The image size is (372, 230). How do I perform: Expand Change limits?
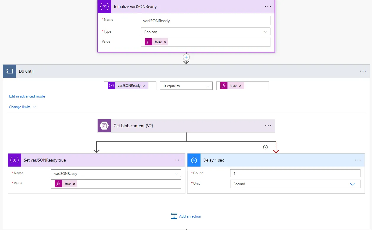[23, 107]
